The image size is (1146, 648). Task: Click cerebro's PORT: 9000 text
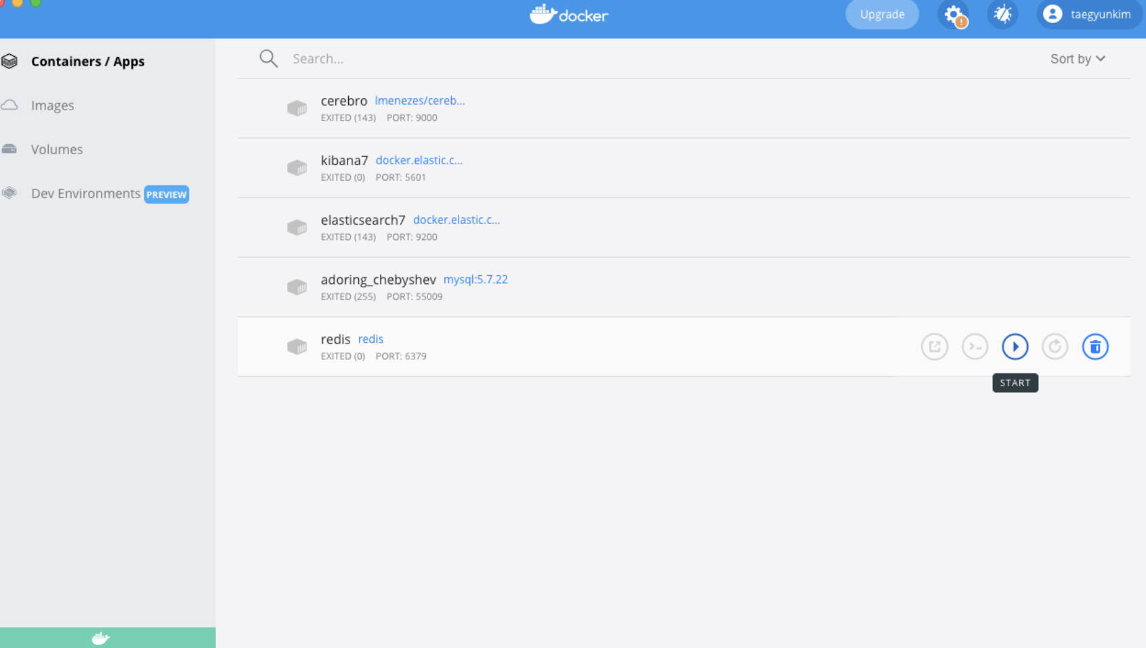(412, 118)
